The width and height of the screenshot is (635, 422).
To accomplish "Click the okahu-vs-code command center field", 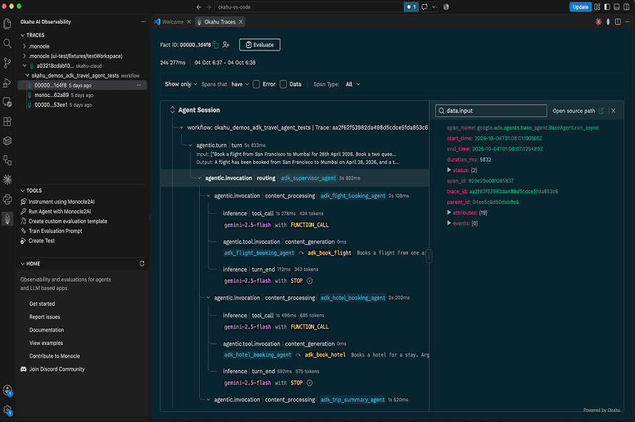I will 309,7.
